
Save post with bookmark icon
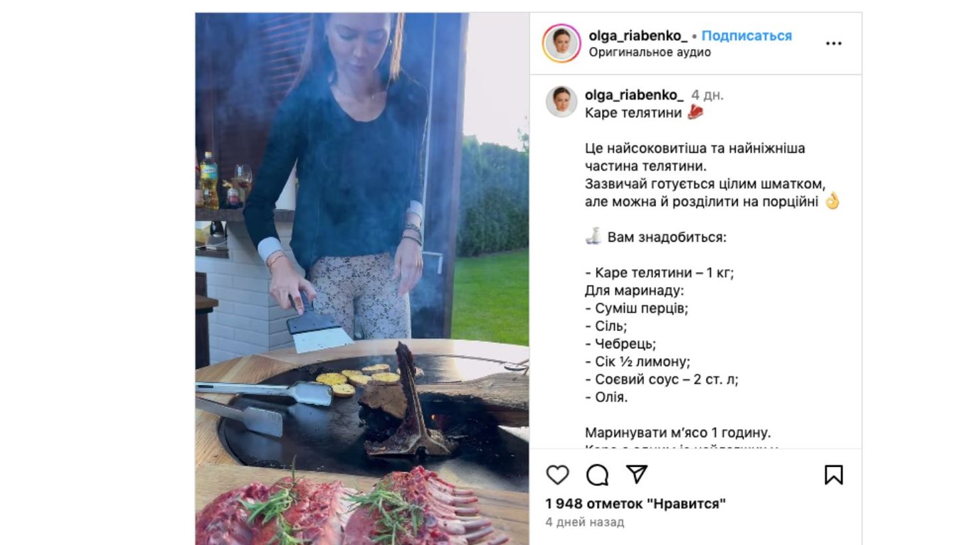pyautogui.click(x=833, y=475)
